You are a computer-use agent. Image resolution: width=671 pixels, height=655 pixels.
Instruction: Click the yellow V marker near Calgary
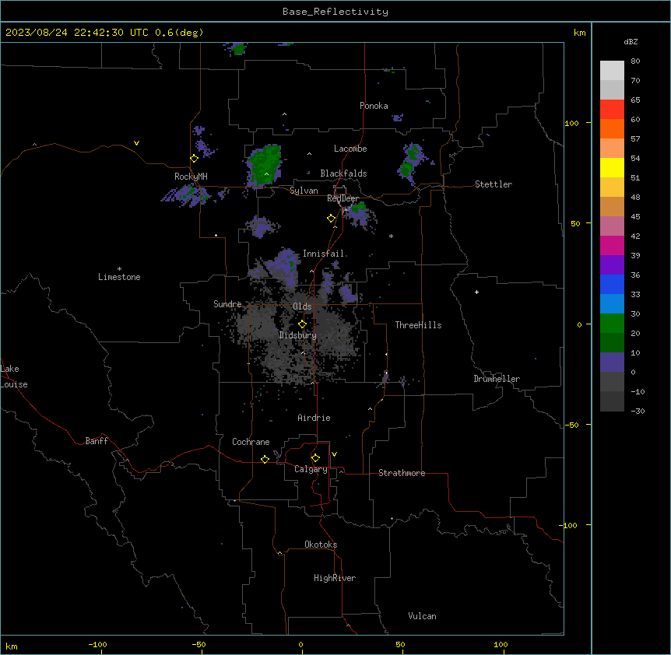pos(334,454)
